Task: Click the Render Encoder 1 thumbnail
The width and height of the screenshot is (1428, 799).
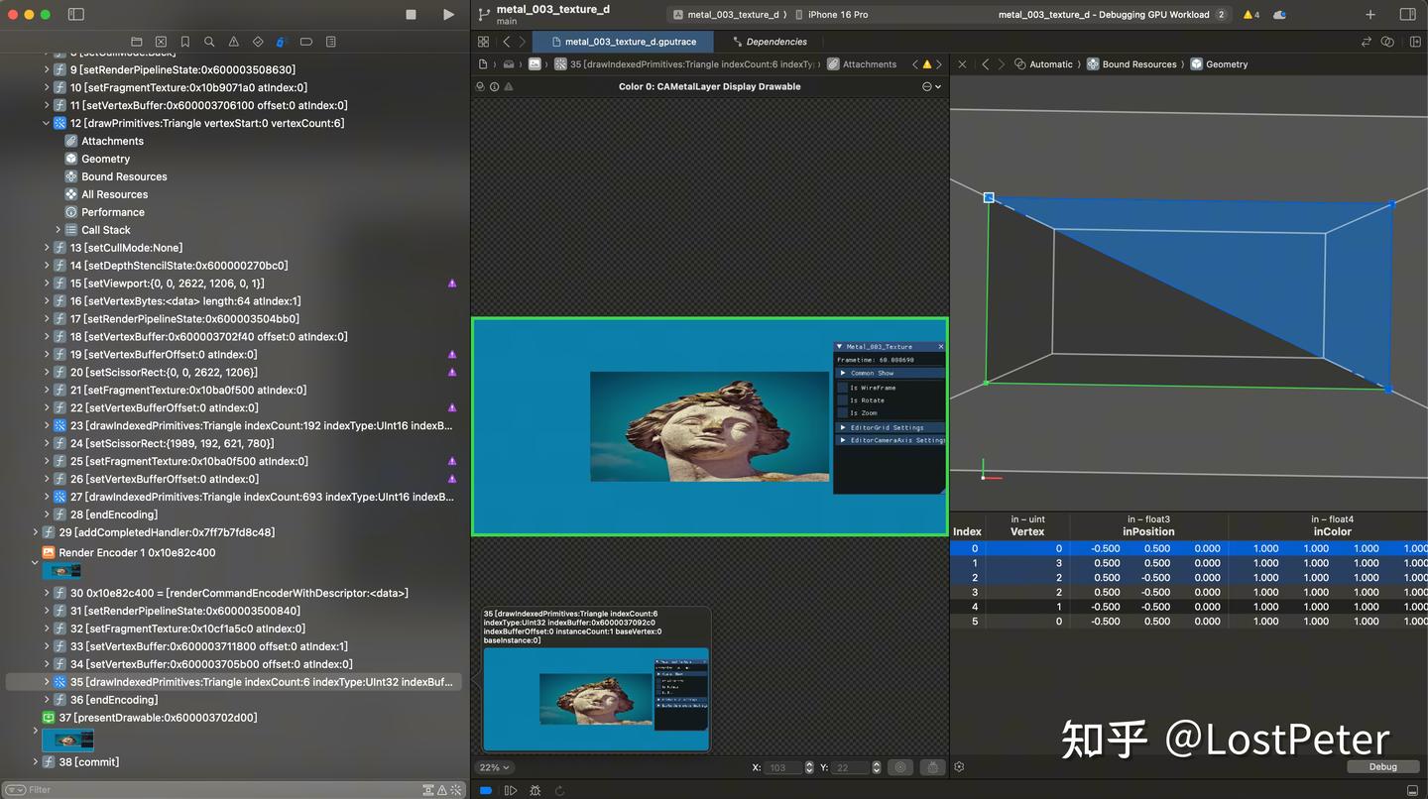Action: pos(60,571)
